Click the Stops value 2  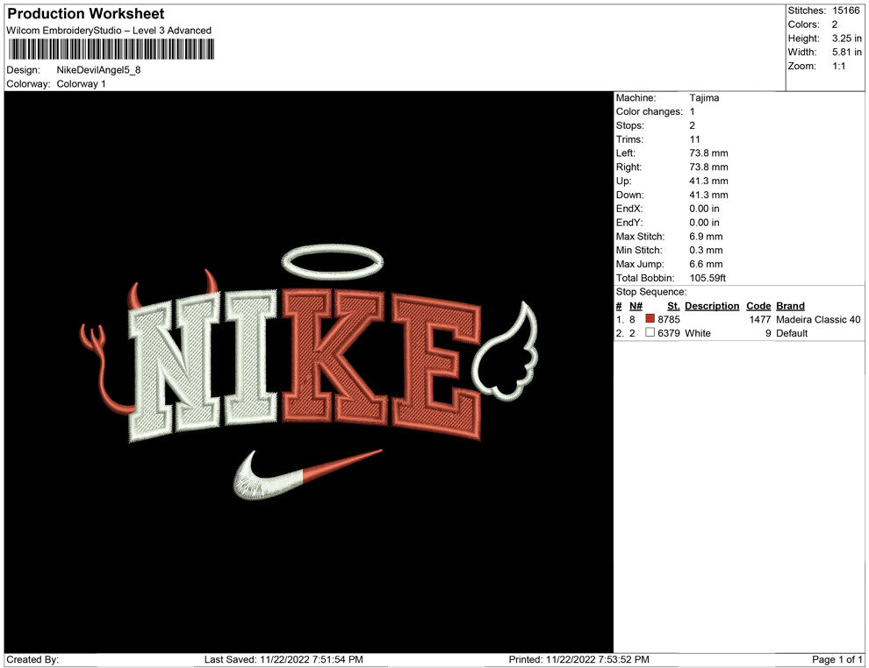[693, 125]
